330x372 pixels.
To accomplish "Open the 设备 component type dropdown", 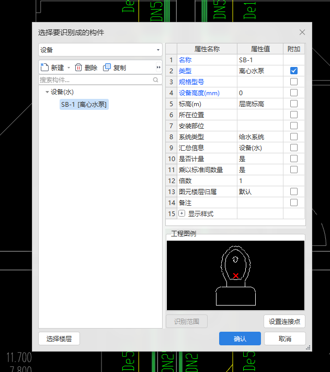I will [x=100, y=50].
